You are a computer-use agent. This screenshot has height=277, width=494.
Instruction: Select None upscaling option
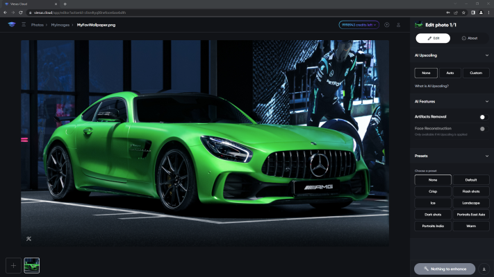coord(426,73)
